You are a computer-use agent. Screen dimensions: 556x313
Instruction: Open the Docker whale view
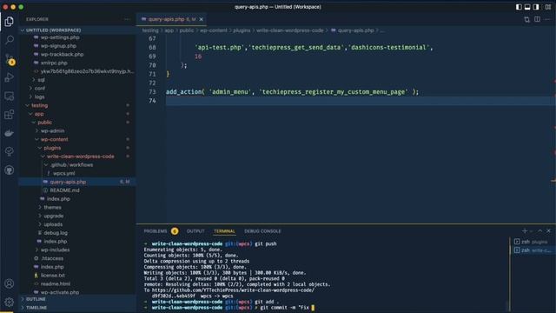[x=10, y=133]
